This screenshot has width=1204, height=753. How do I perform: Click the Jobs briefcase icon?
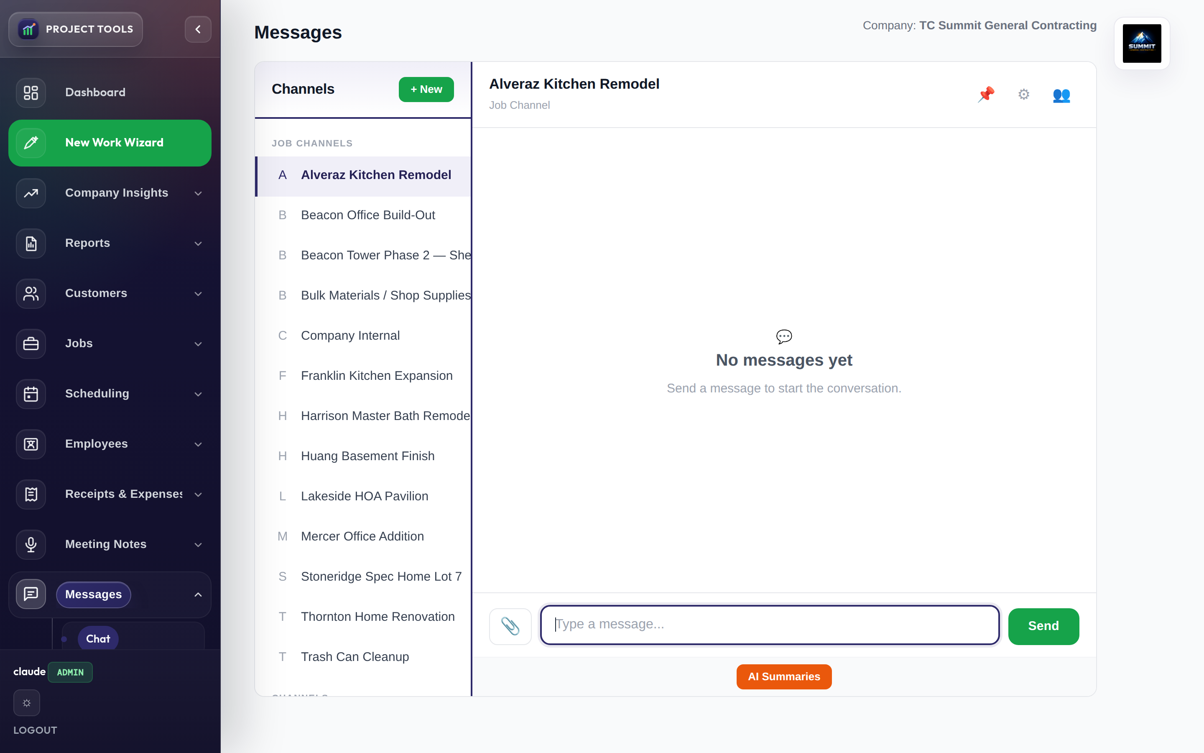(x=31, y=343)
